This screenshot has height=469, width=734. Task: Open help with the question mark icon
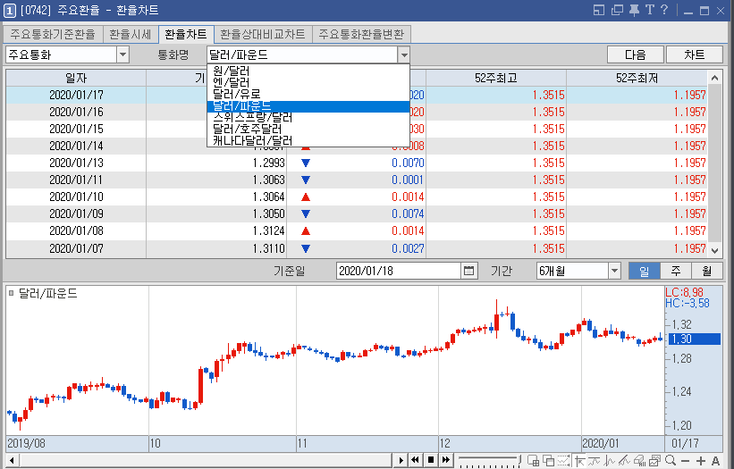pos(664,10)
